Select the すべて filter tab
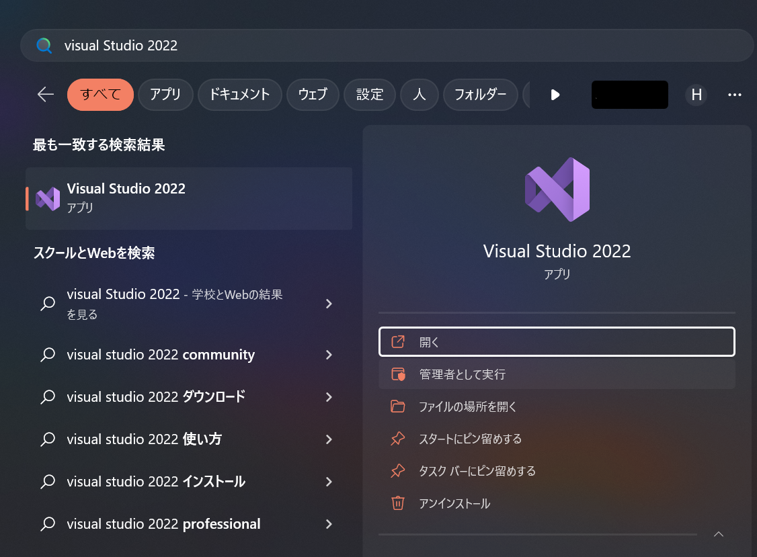This screenshot has width=757, height=557. click(100, 95)
